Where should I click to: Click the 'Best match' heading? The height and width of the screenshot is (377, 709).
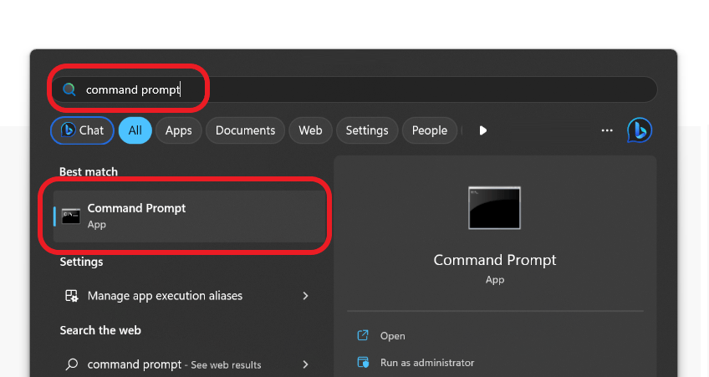(x=89, y=171)
